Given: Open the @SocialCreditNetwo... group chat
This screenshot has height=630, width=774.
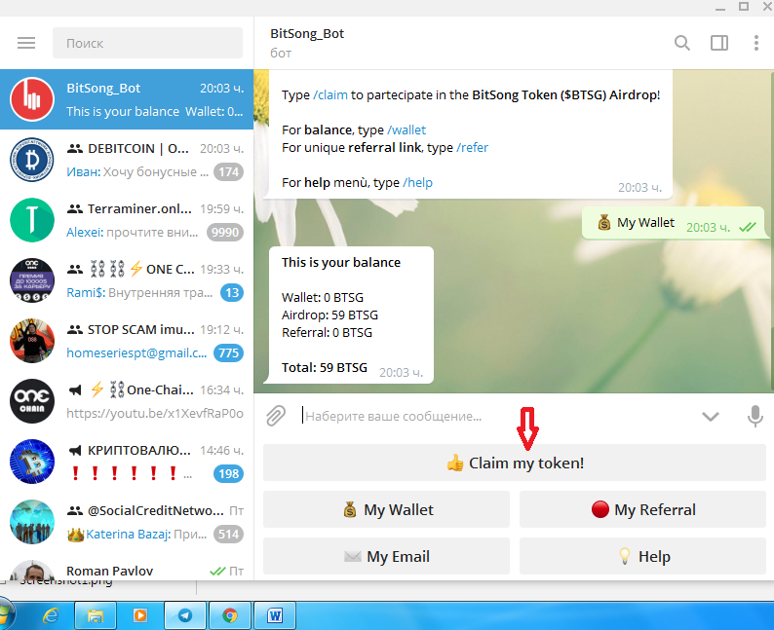Looking at the screenshot, I should 127,522.
